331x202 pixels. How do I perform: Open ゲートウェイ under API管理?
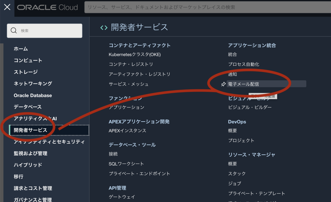pyautogui.click(x=122, y=197)
